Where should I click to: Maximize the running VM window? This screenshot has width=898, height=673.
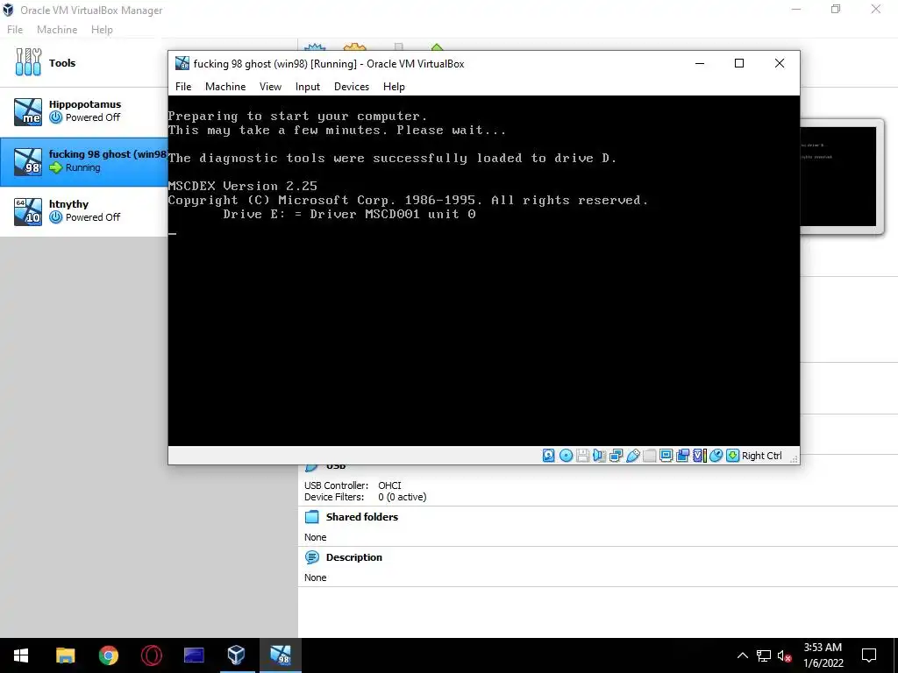(739, 63)
